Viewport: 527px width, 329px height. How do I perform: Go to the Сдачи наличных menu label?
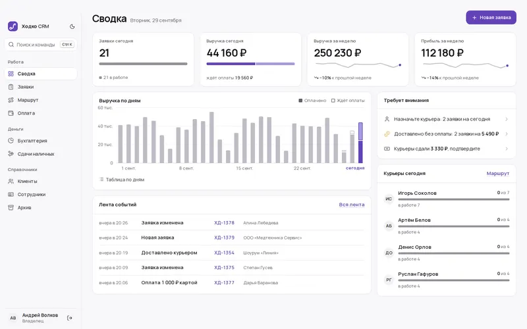point(36,154)
